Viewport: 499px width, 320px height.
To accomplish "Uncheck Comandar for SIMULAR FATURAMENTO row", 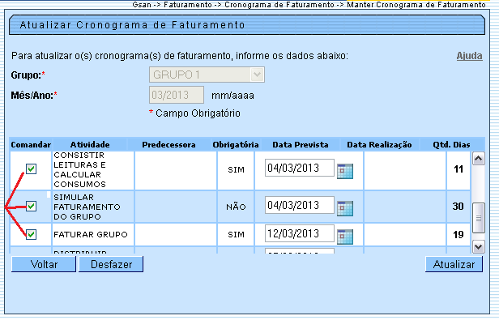I will pos(31,207).
